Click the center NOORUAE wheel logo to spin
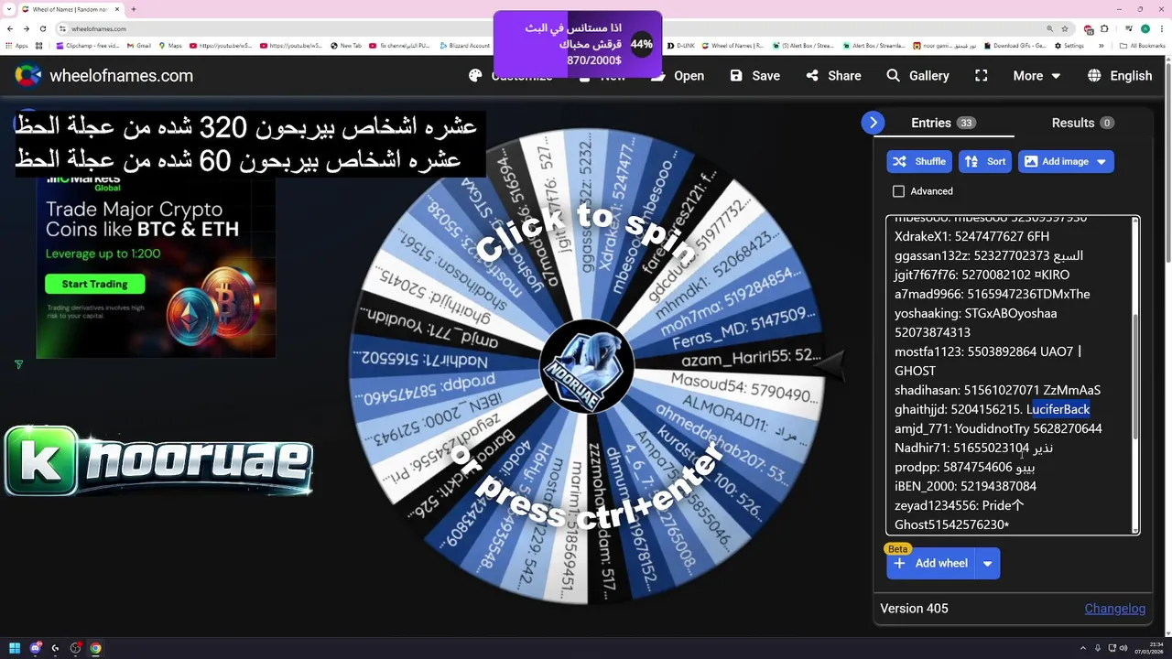The image size is (1172, 659). [x=587, y=366]
